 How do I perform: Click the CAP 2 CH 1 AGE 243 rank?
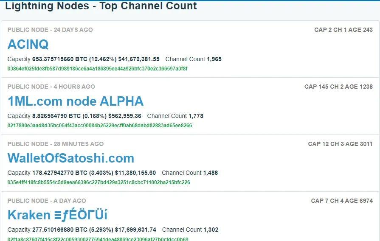[x=343, y=30]
